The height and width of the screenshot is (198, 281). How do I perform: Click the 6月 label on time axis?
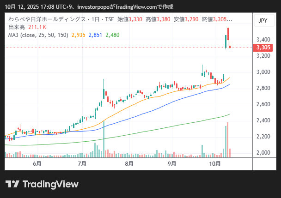tap(37, 163)
